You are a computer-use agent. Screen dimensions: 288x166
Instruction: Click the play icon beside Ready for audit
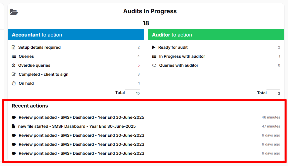(154, 47)
